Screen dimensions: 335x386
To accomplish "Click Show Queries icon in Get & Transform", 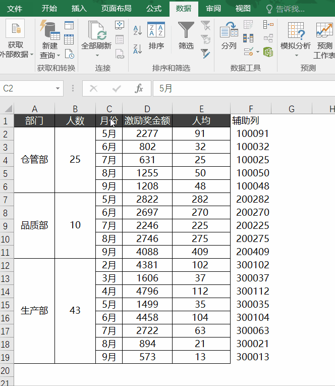I will 69,25.
